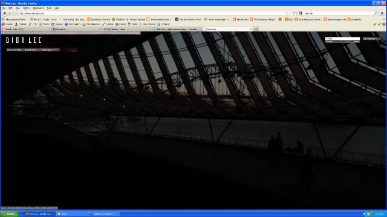The height and width of the screenshot is (217, 387).
Task: Click the Next slideshow control
Action: [x=357, y=42]
